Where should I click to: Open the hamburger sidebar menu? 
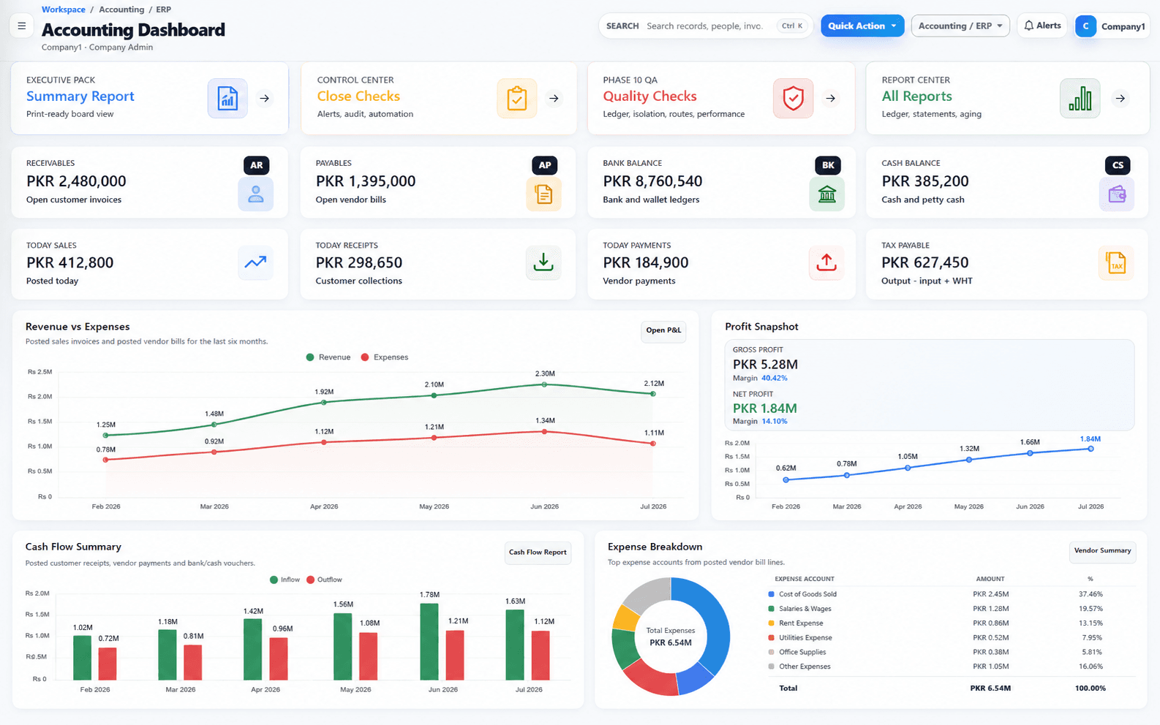click(22, 26)
